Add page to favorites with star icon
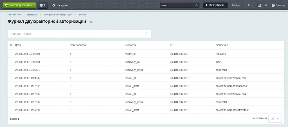The height and width of the screenshot is (127, 288). click(x=91, y=22)
